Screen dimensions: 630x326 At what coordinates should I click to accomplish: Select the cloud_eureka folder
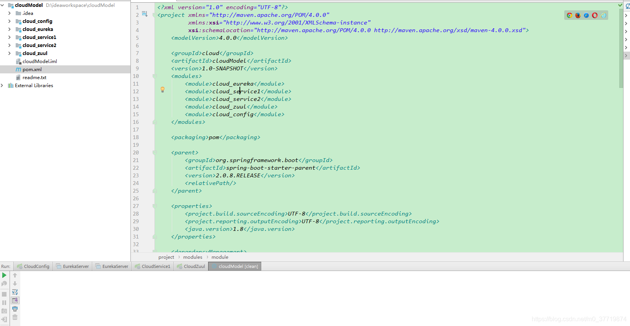pyautogui.click(x=38, y=29)
